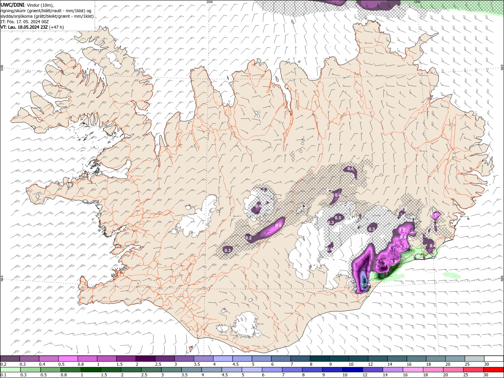Click the '15W' longitude label at top
Screen dimensions: 504x378
click(417, 2)
